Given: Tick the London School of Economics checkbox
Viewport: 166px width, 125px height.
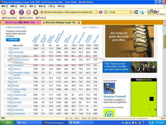Looking at the screenshot, I should (11, 60).
